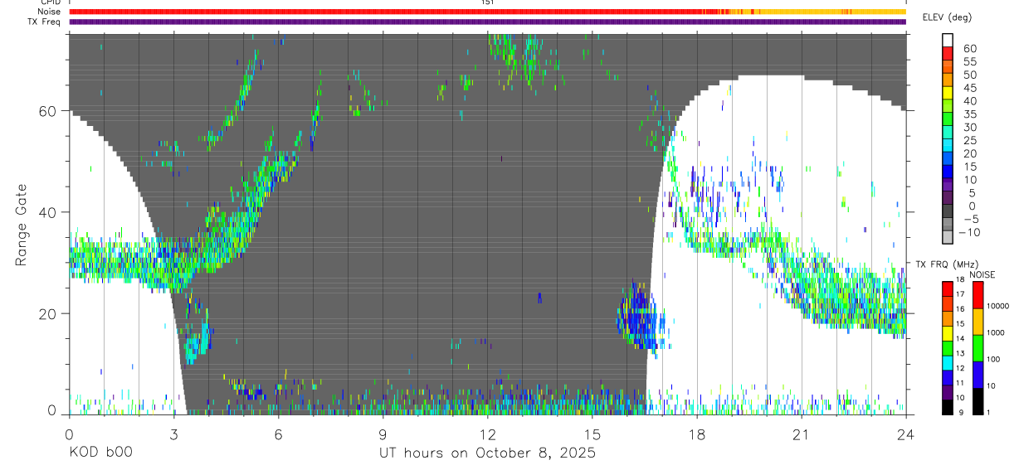Click the orange 1000–10000 segment of NOISE bar
The image size is (1019, 470).
coord(978,322)
